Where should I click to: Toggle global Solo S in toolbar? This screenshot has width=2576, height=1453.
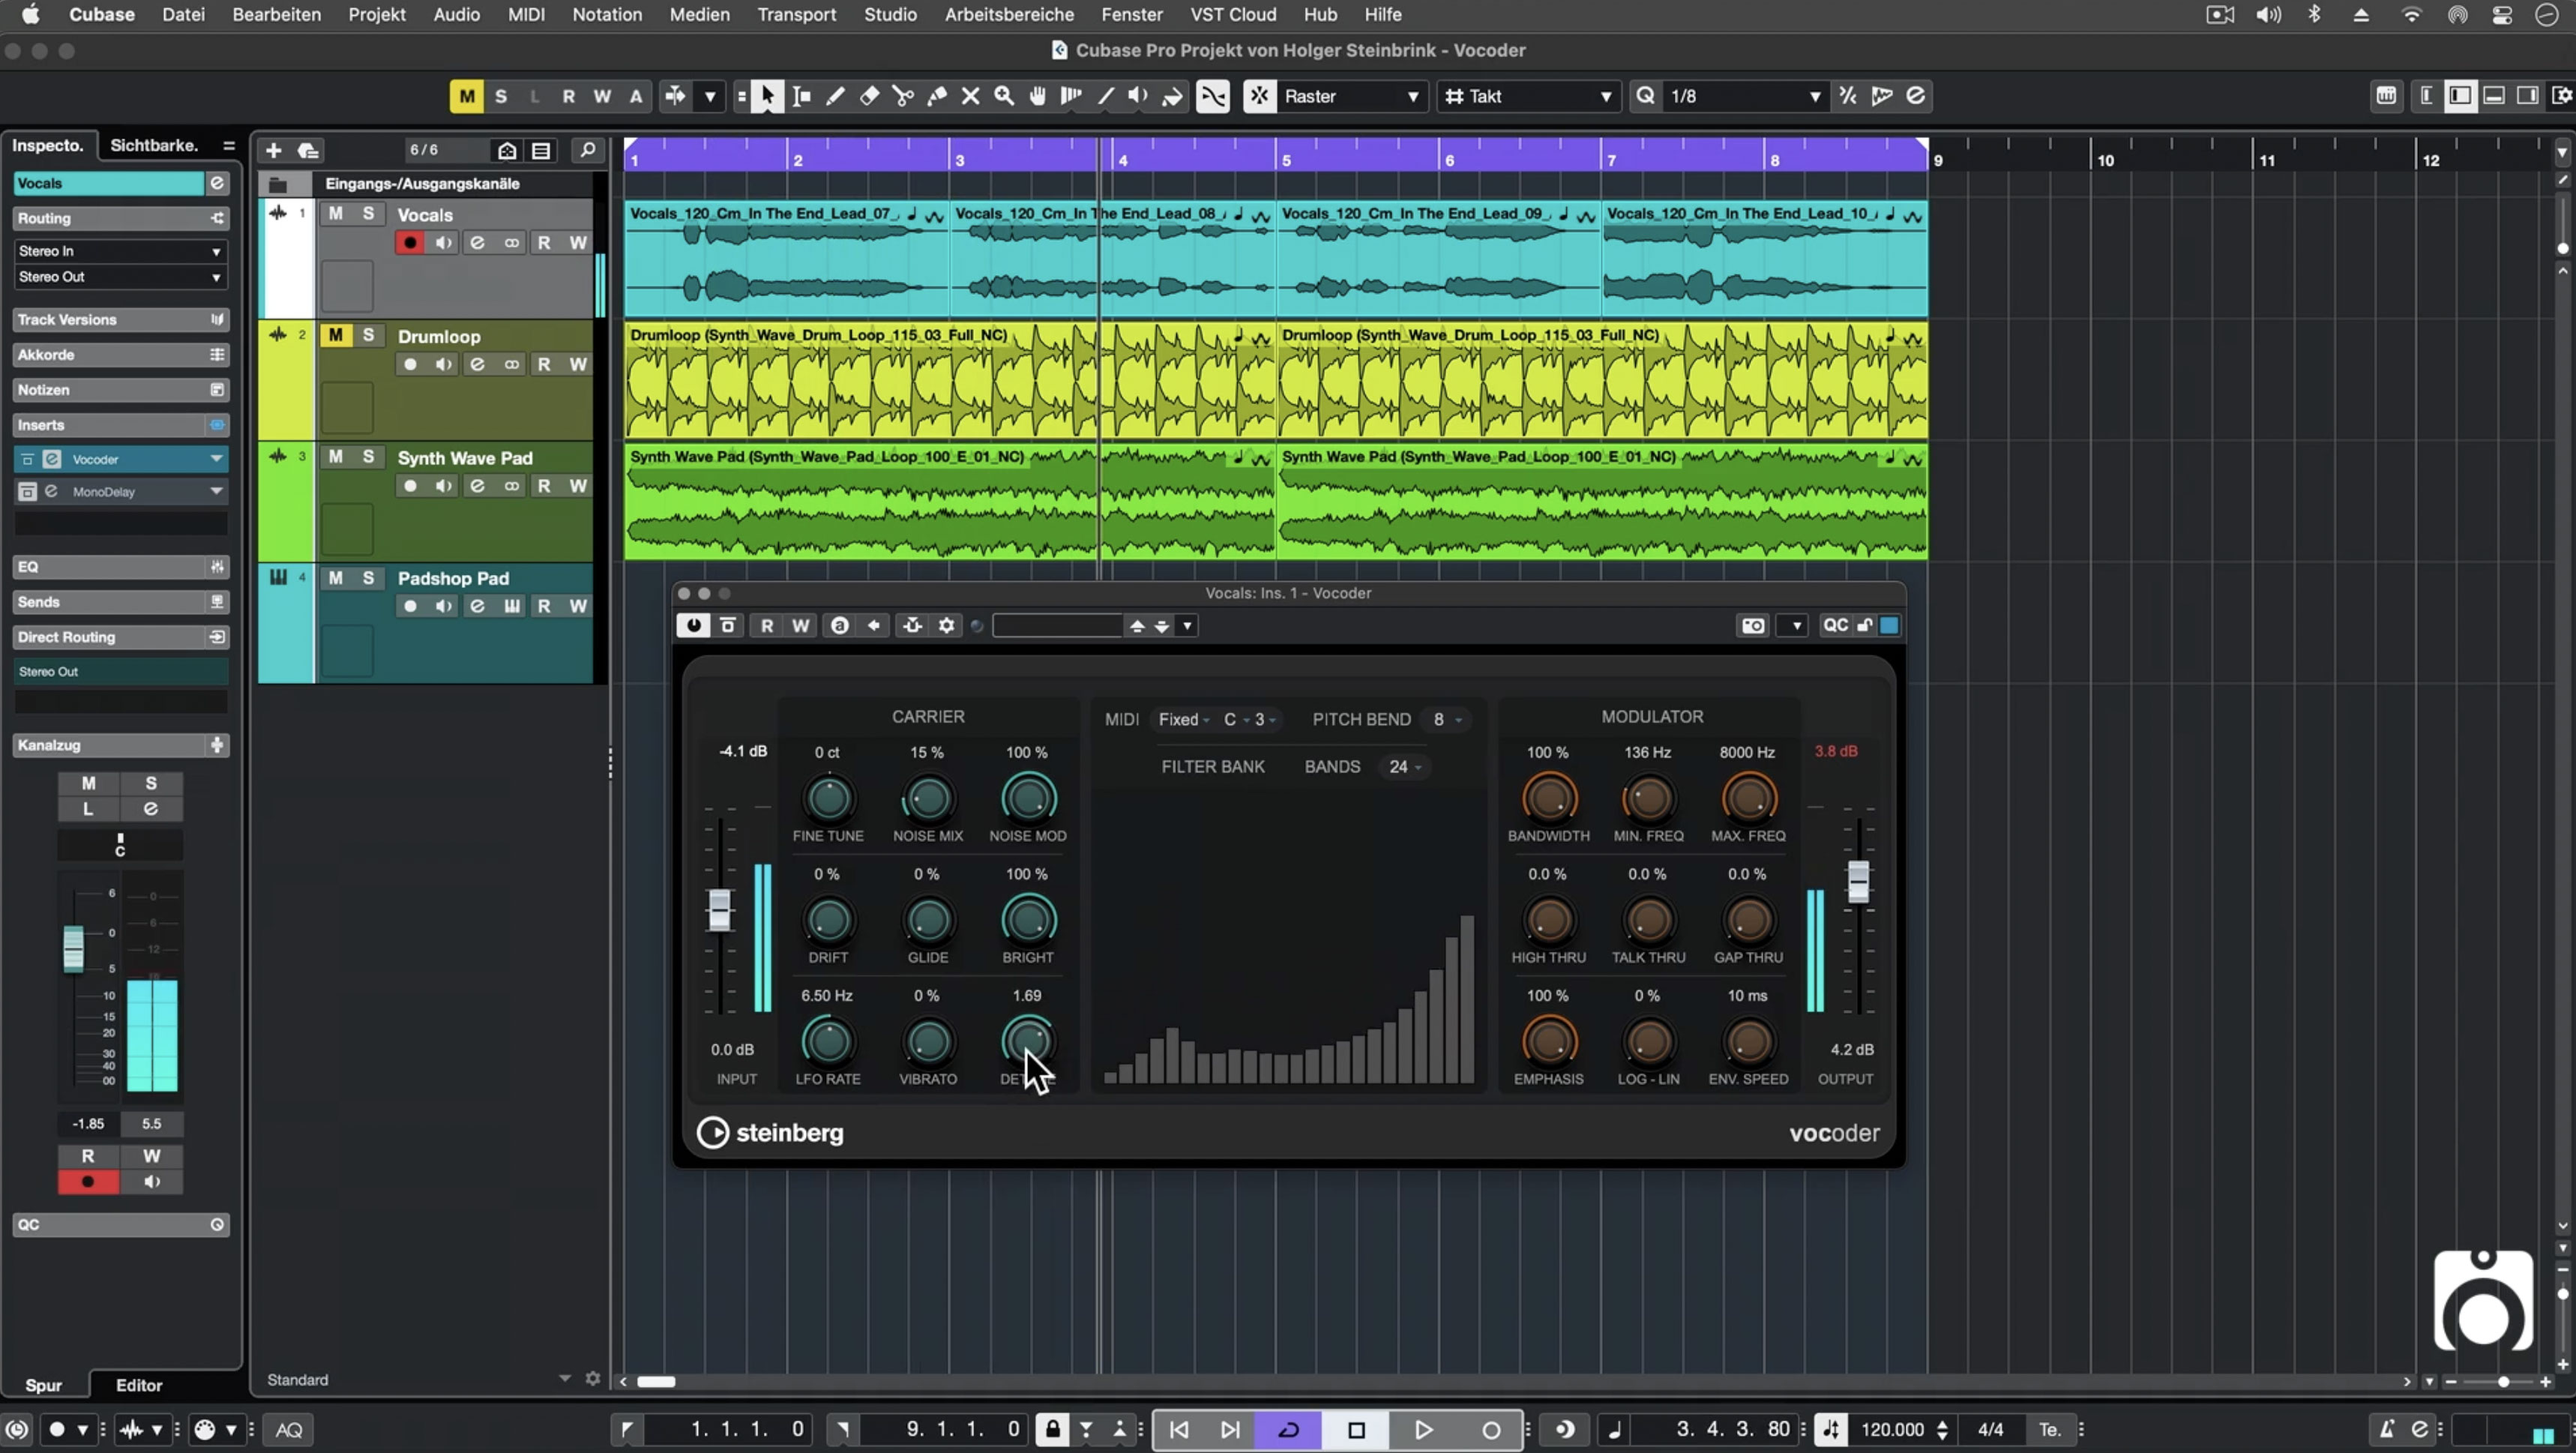pyautogui.click(x=501, y=96)
